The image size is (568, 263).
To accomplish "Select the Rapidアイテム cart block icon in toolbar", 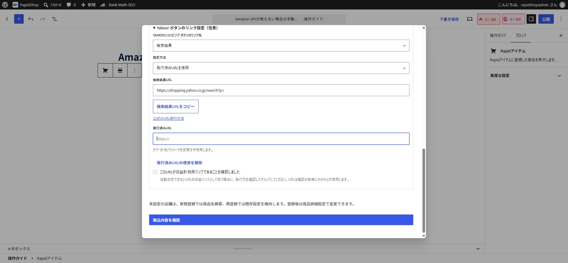I will point(105,70).
